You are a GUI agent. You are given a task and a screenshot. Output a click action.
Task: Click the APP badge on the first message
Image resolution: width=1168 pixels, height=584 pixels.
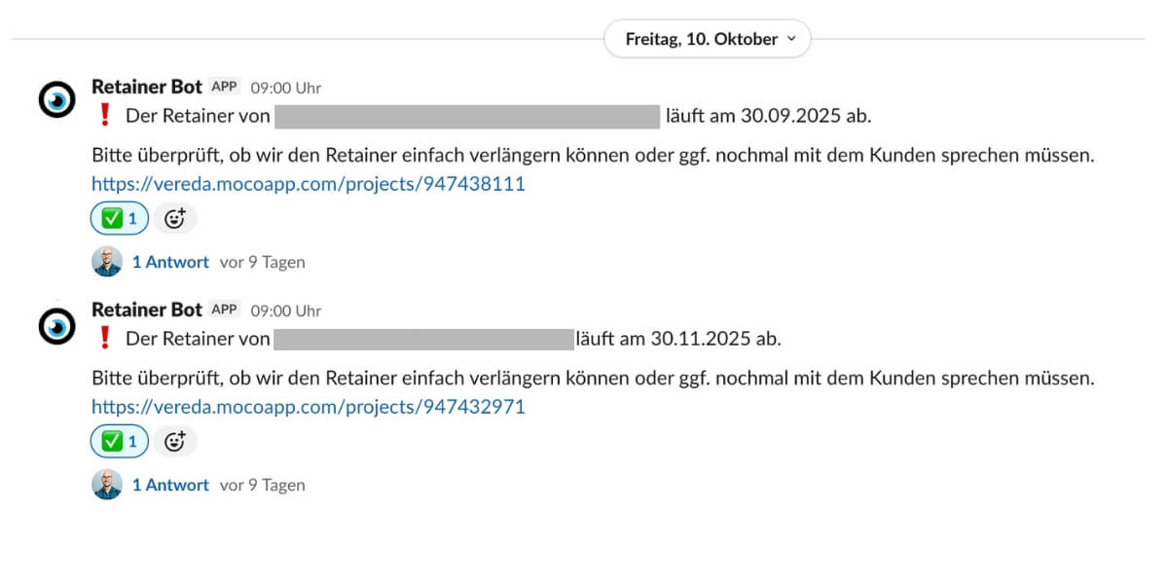tap(224, 87)
